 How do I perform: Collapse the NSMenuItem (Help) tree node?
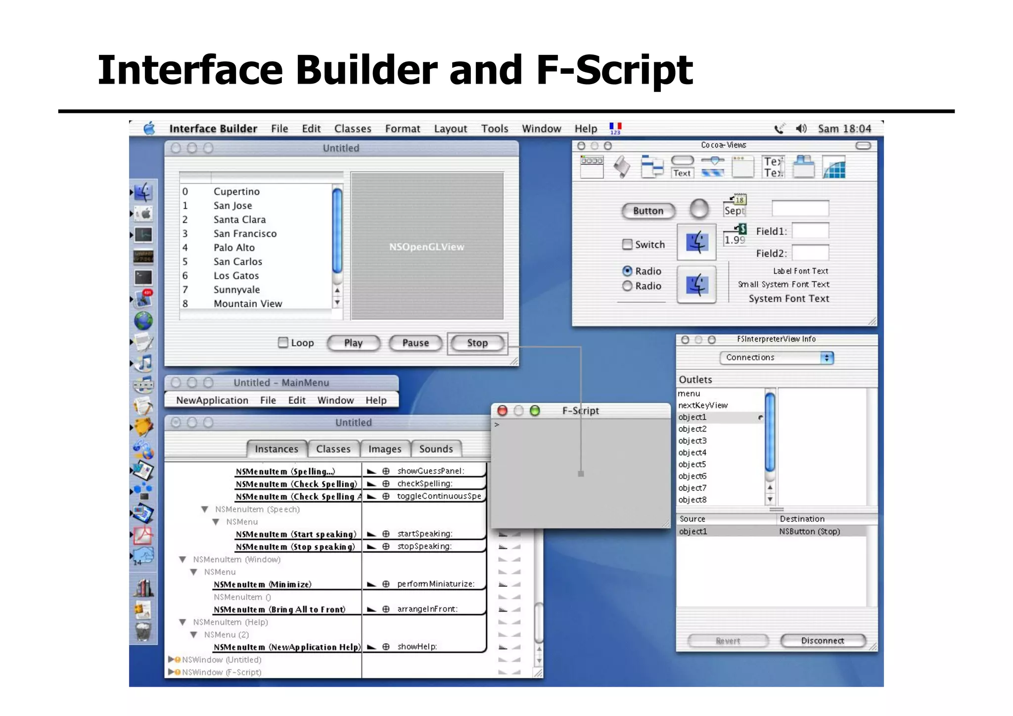coord(183,622)
